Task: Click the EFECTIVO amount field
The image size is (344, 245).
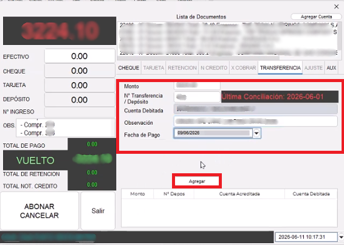Action: click(80, 56)
